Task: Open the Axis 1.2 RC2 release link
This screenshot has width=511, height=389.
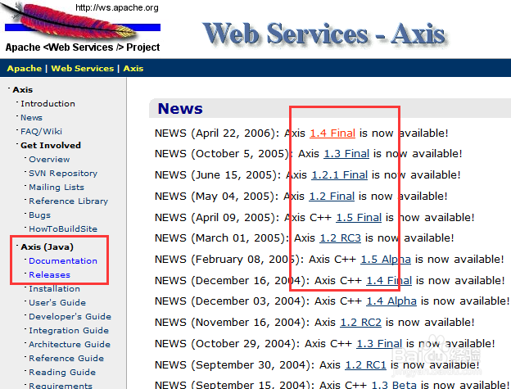Action: pyautogui.click(x=361, y=323)
